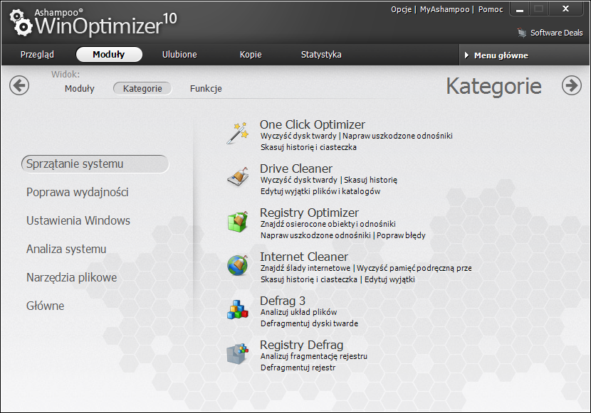Click the Registry Defrag cube icon
The height and width of the screenshot is (413, 591).
pos(237,353)
